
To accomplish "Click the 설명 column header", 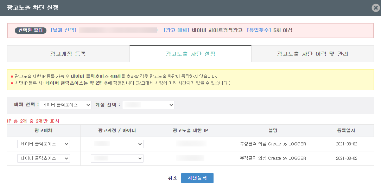I will tap(273, 131).
